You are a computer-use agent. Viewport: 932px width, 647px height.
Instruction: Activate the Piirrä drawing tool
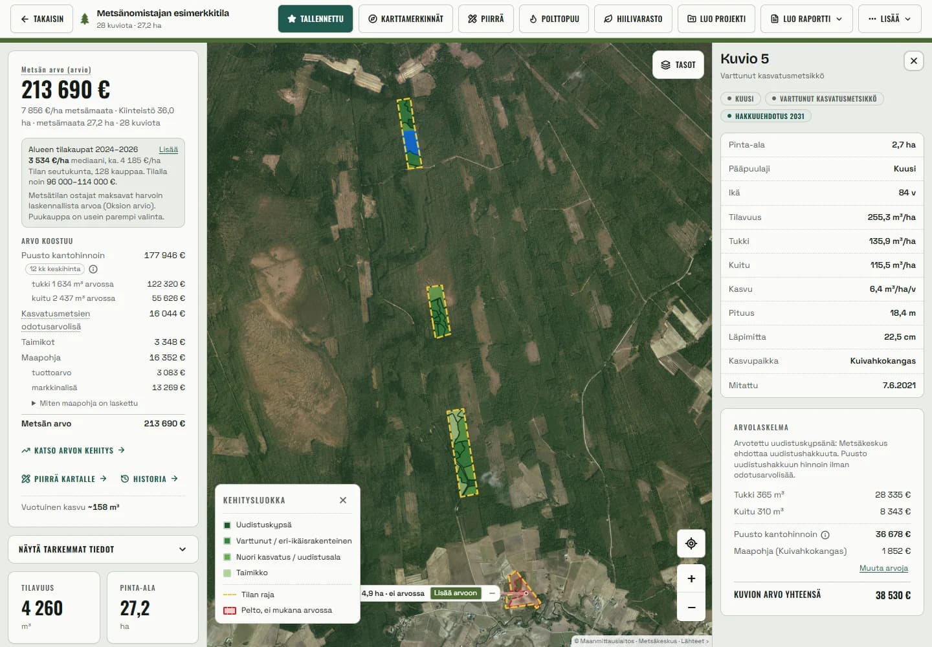click(485, 19)
